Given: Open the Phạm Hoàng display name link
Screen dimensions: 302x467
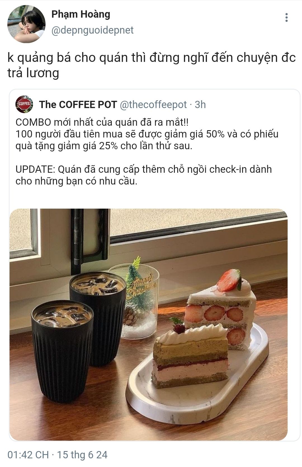Looking at the screenshot, I should coord(81,14).
